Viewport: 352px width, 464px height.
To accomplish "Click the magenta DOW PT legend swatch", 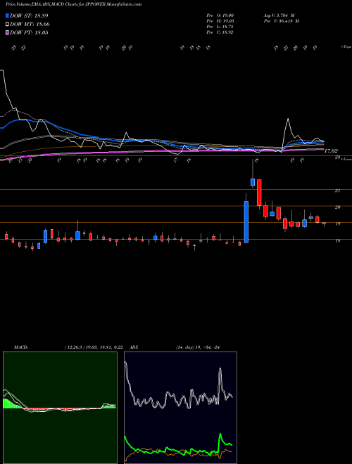I will click(7, 32).
